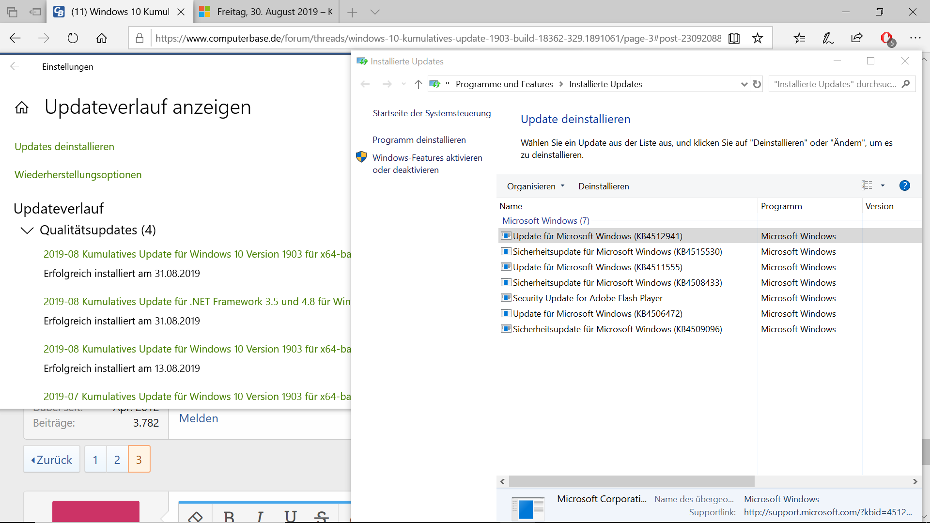
Task: Collapse the Microsoft Windows (7) group
Action: click(x=546, y=221)
